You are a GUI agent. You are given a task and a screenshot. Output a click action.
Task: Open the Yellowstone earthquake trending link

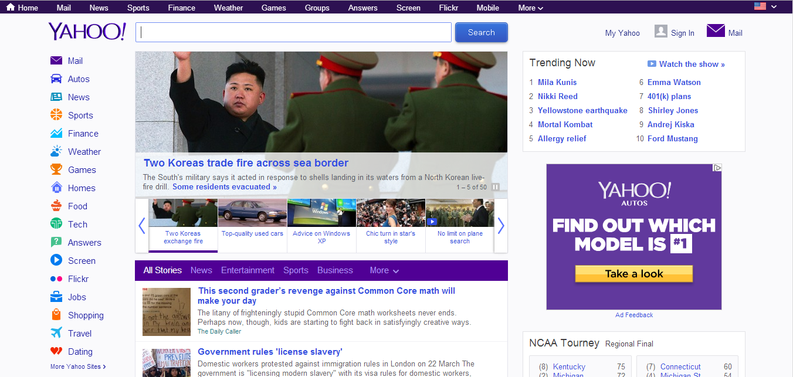point(582,110)
